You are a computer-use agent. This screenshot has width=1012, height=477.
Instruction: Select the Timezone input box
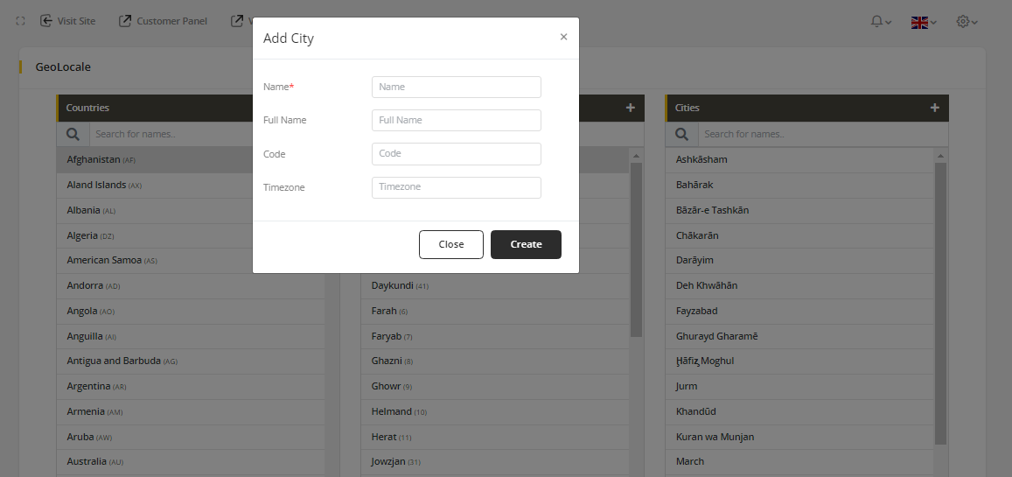point(456,187)
